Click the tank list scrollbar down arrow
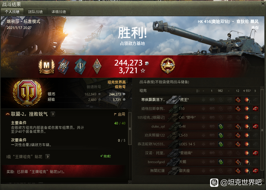This screenshot has height=190, width=266. click(262, 180)
